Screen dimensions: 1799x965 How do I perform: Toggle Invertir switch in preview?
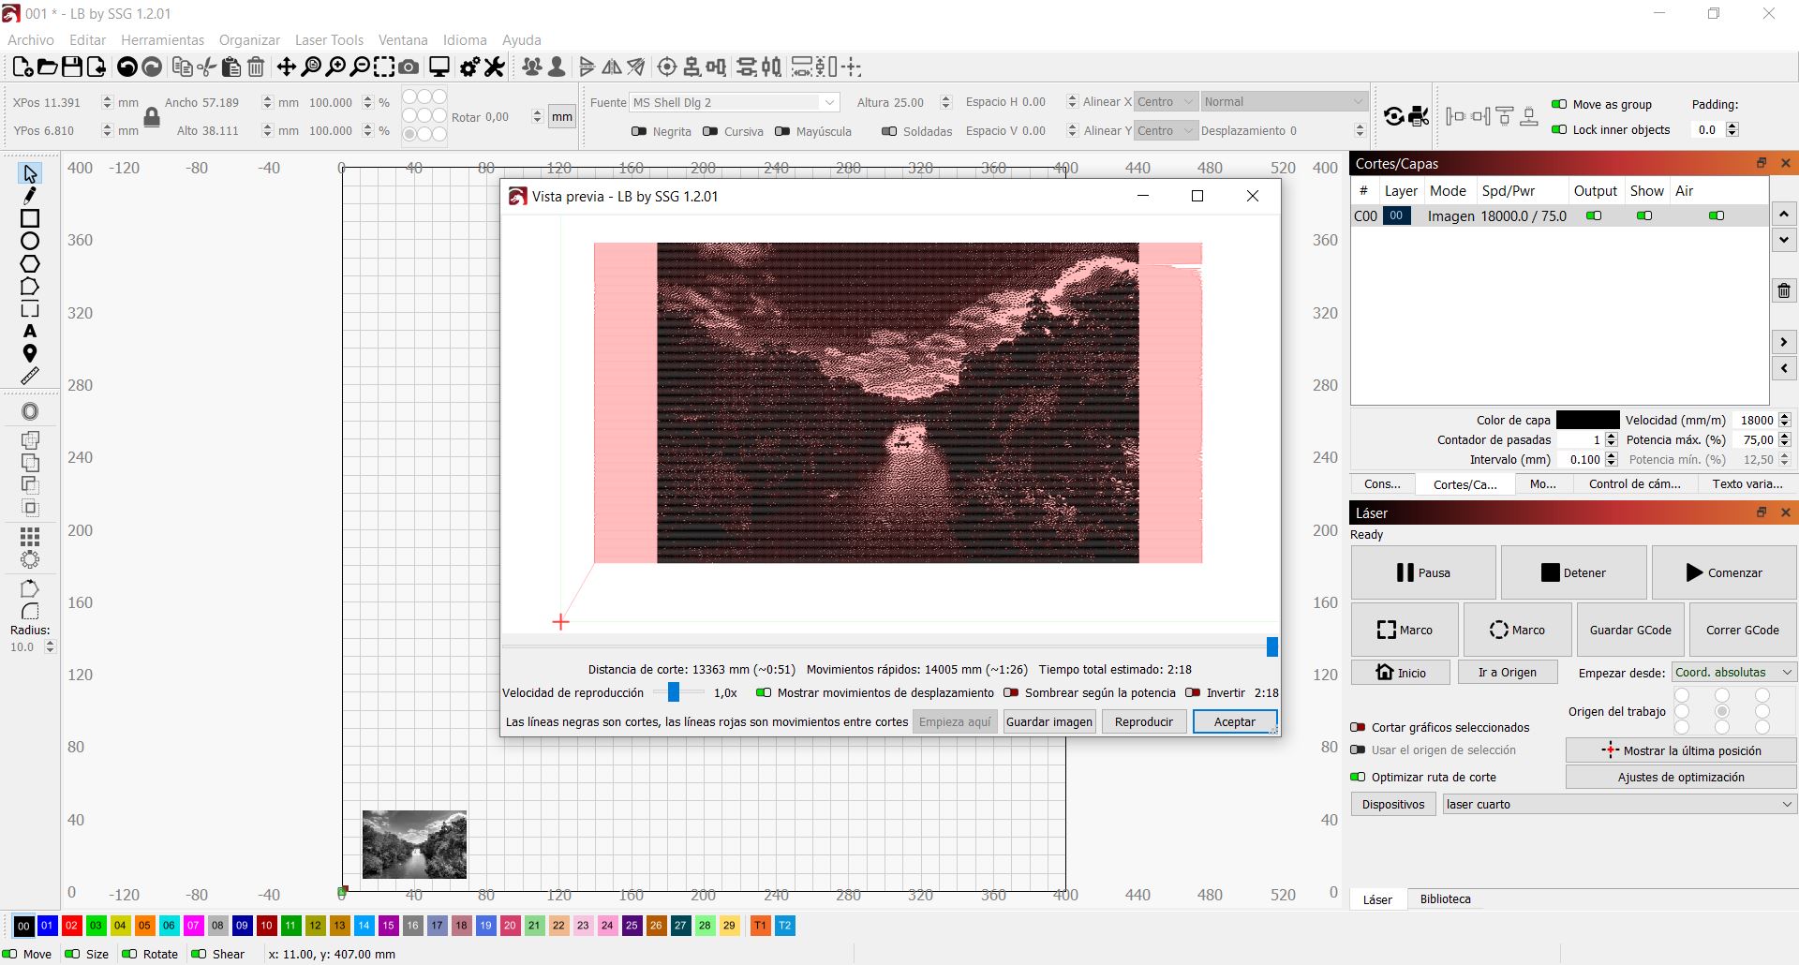[x=1193, y=693]
